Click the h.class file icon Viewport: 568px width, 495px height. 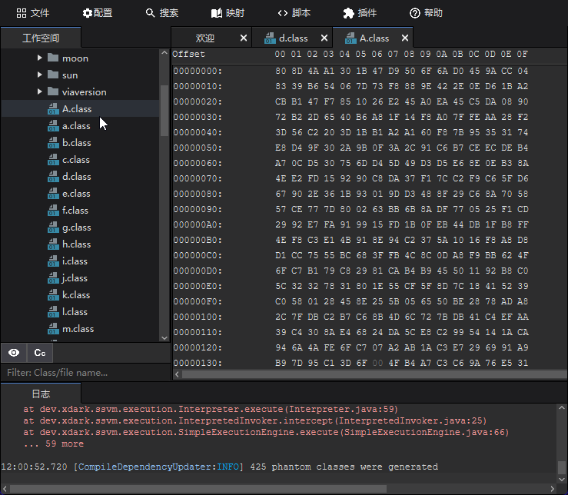click(x=53, y=244)
